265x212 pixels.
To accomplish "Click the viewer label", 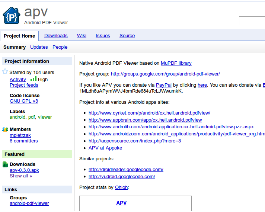I will (45, 117).
